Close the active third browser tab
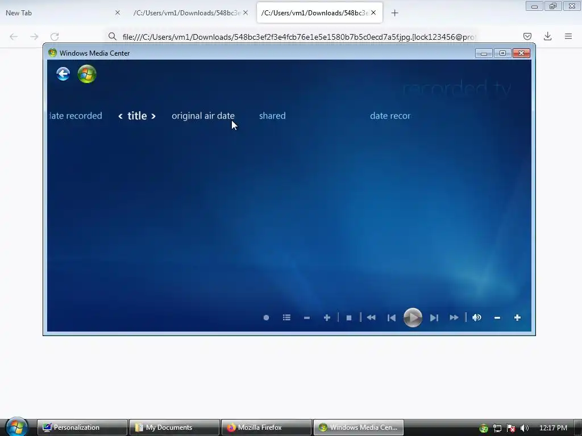Image resolution: width=582 pixels, height=436 pixels. point(373,12)
